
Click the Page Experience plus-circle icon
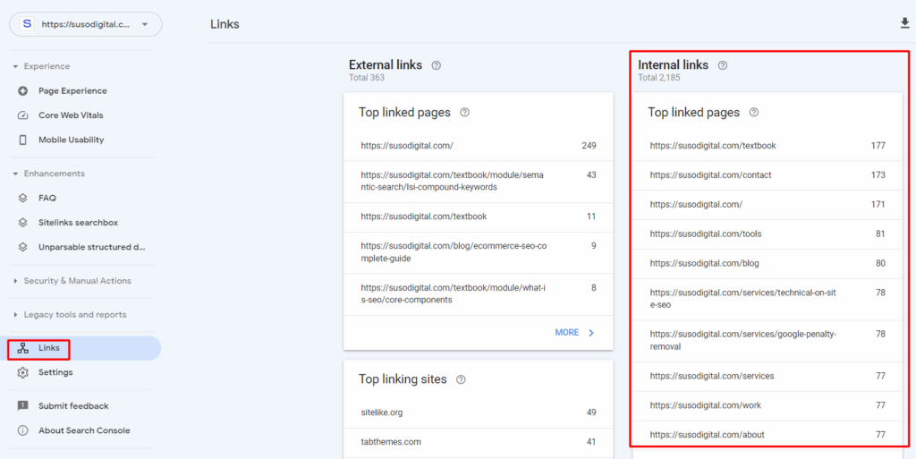click(x=22, y=91)
